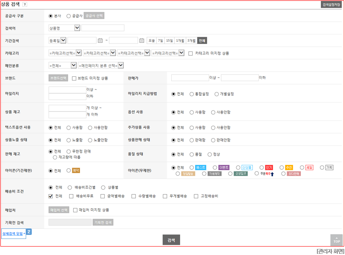Check the 카테고리 미지정 상품 checkbox
345x255 pixels.
tap(191, 53)
